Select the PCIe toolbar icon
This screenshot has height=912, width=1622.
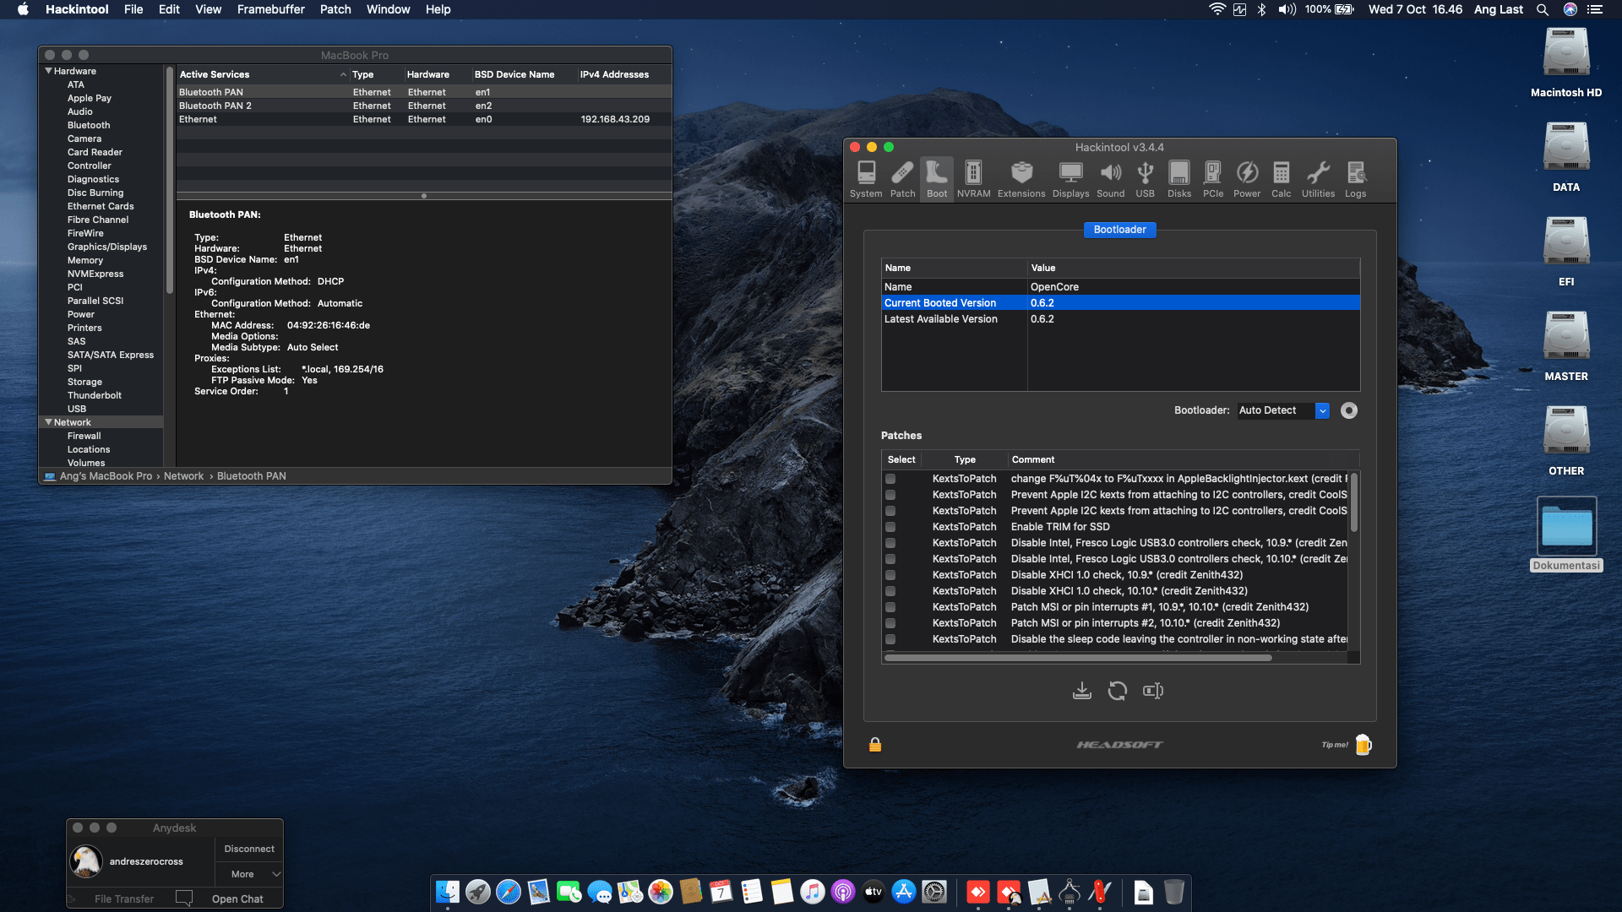[x=1212, y=179]
